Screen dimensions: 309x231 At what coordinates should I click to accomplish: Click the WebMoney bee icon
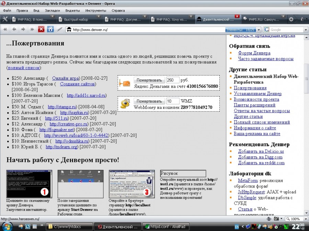pos(125,104)
